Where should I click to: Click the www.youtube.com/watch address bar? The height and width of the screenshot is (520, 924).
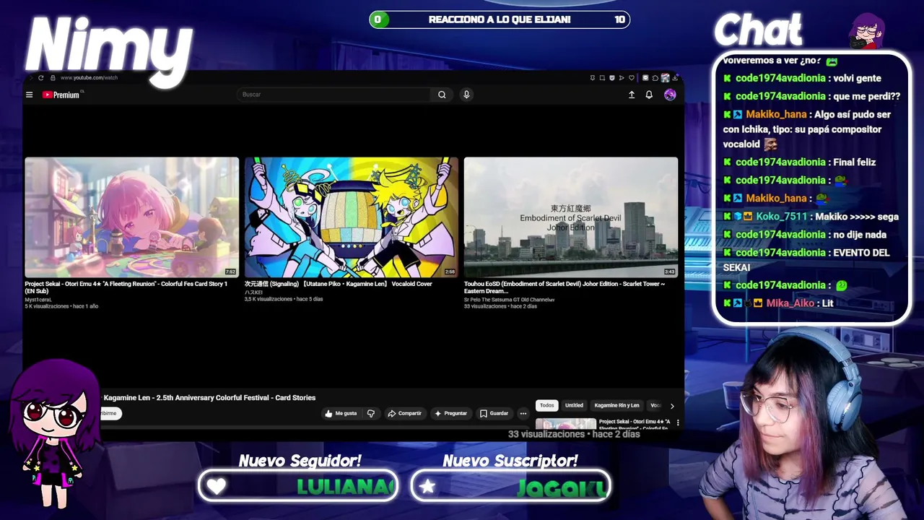tap(89, 78)
